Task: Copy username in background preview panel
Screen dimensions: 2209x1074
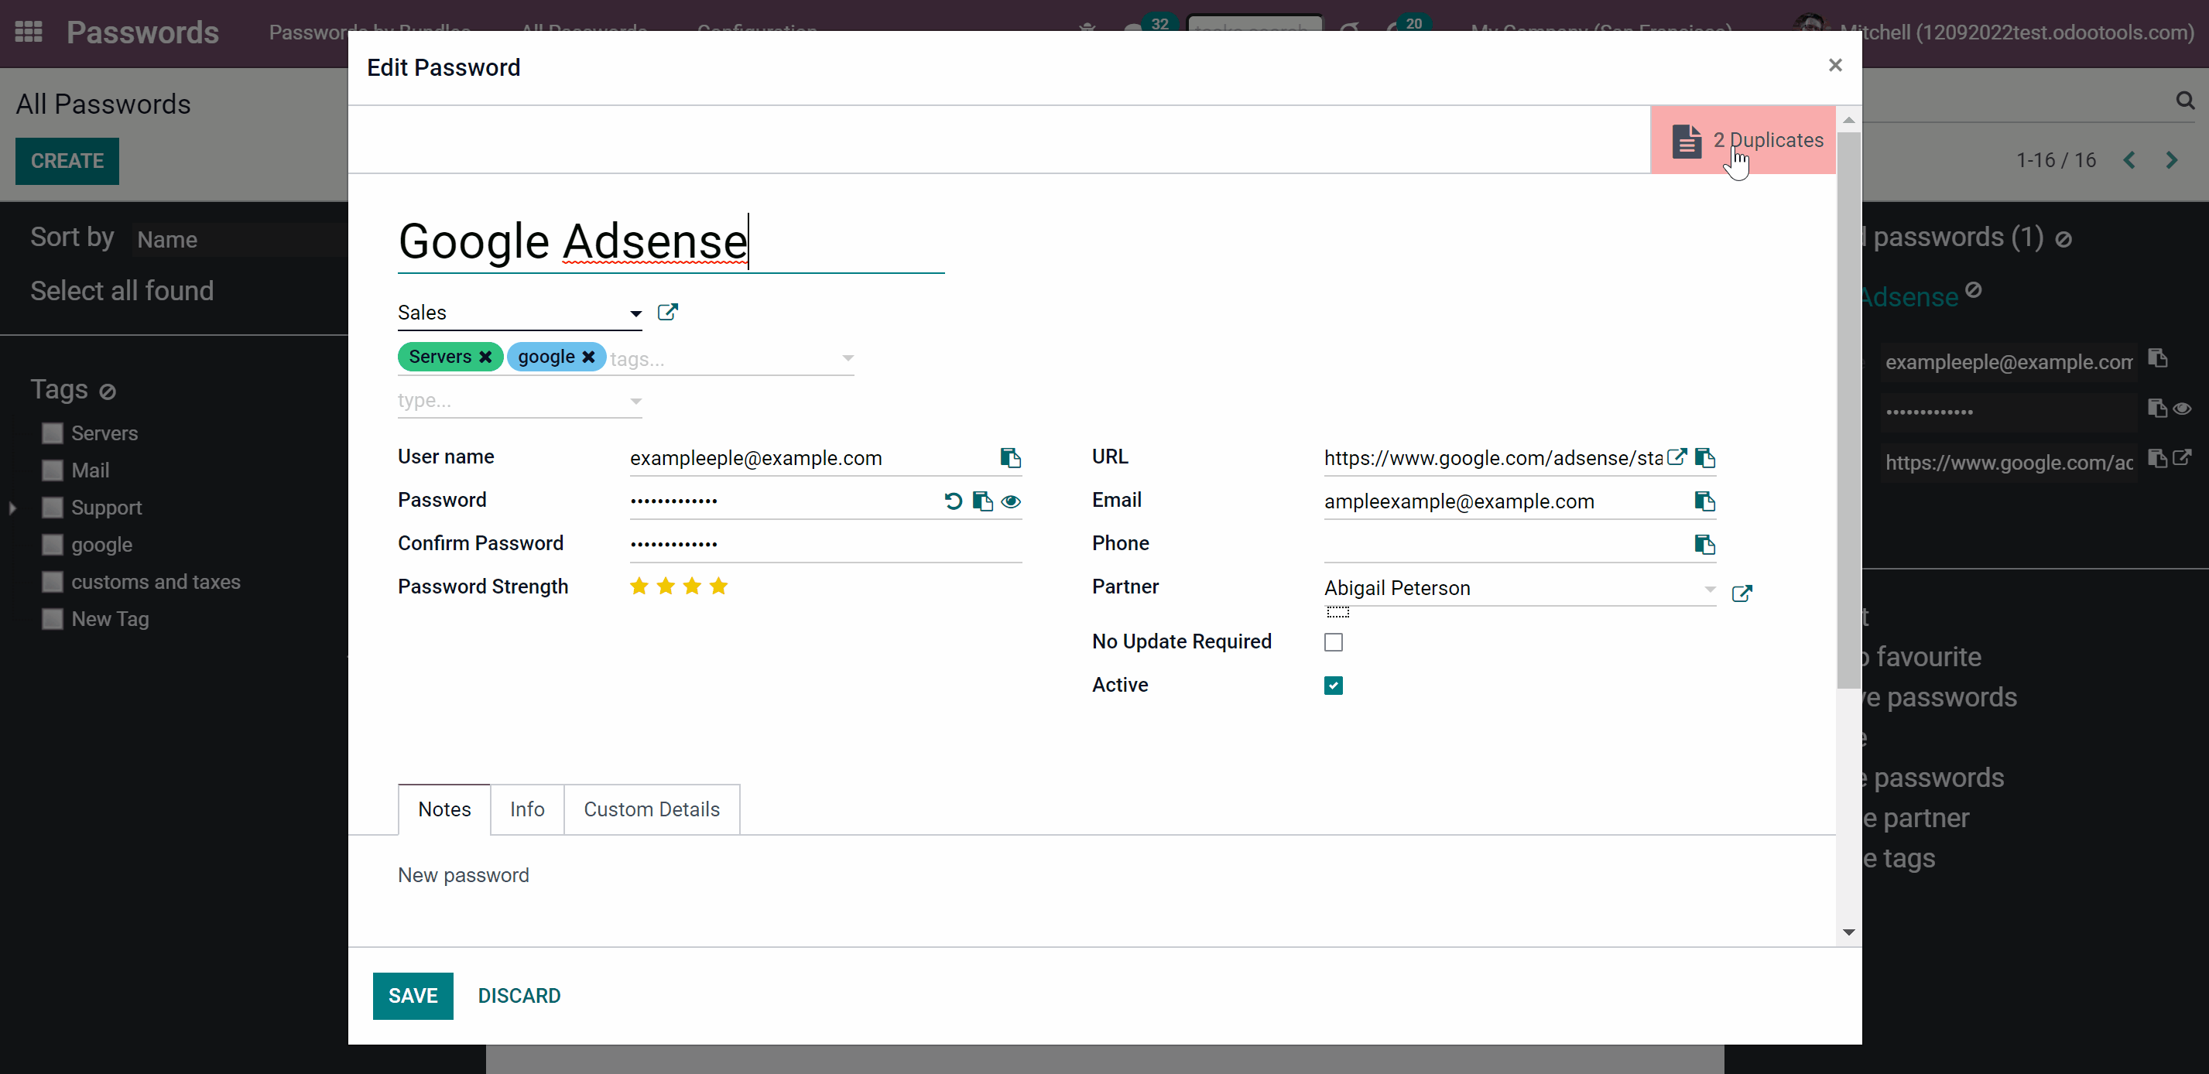Action: click(x=2158, y=358)
